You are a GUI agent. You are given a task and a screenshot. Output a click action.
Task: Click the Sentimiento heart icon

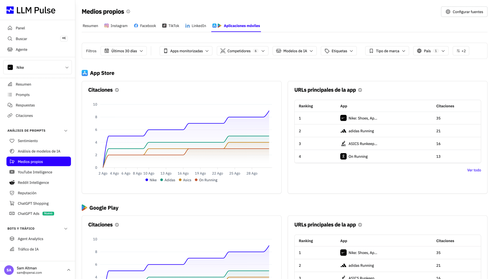click(x=12, y=141)
